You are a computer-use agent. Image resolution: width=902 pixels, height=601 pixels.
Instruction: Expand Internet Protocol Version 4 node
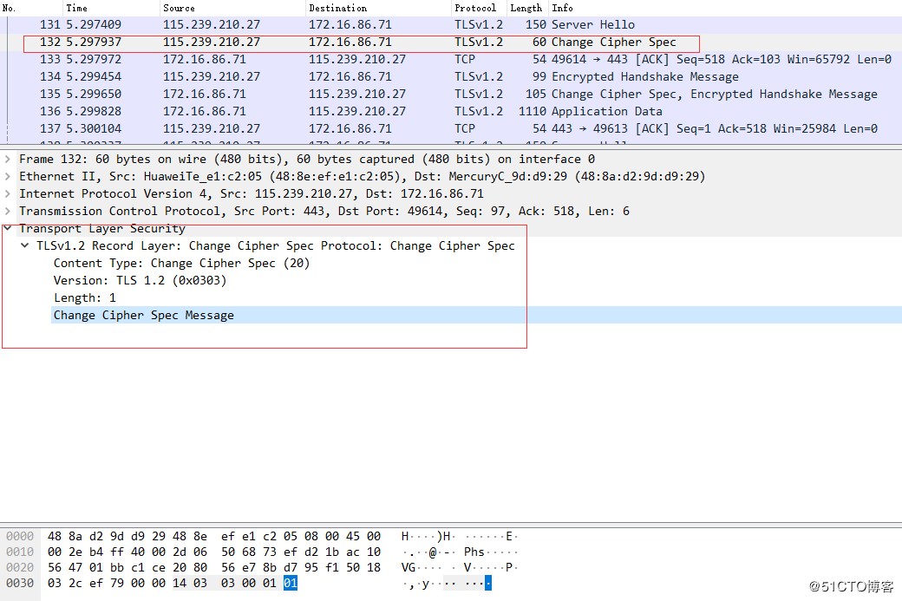pyautogui.click(x=8, y=194)
